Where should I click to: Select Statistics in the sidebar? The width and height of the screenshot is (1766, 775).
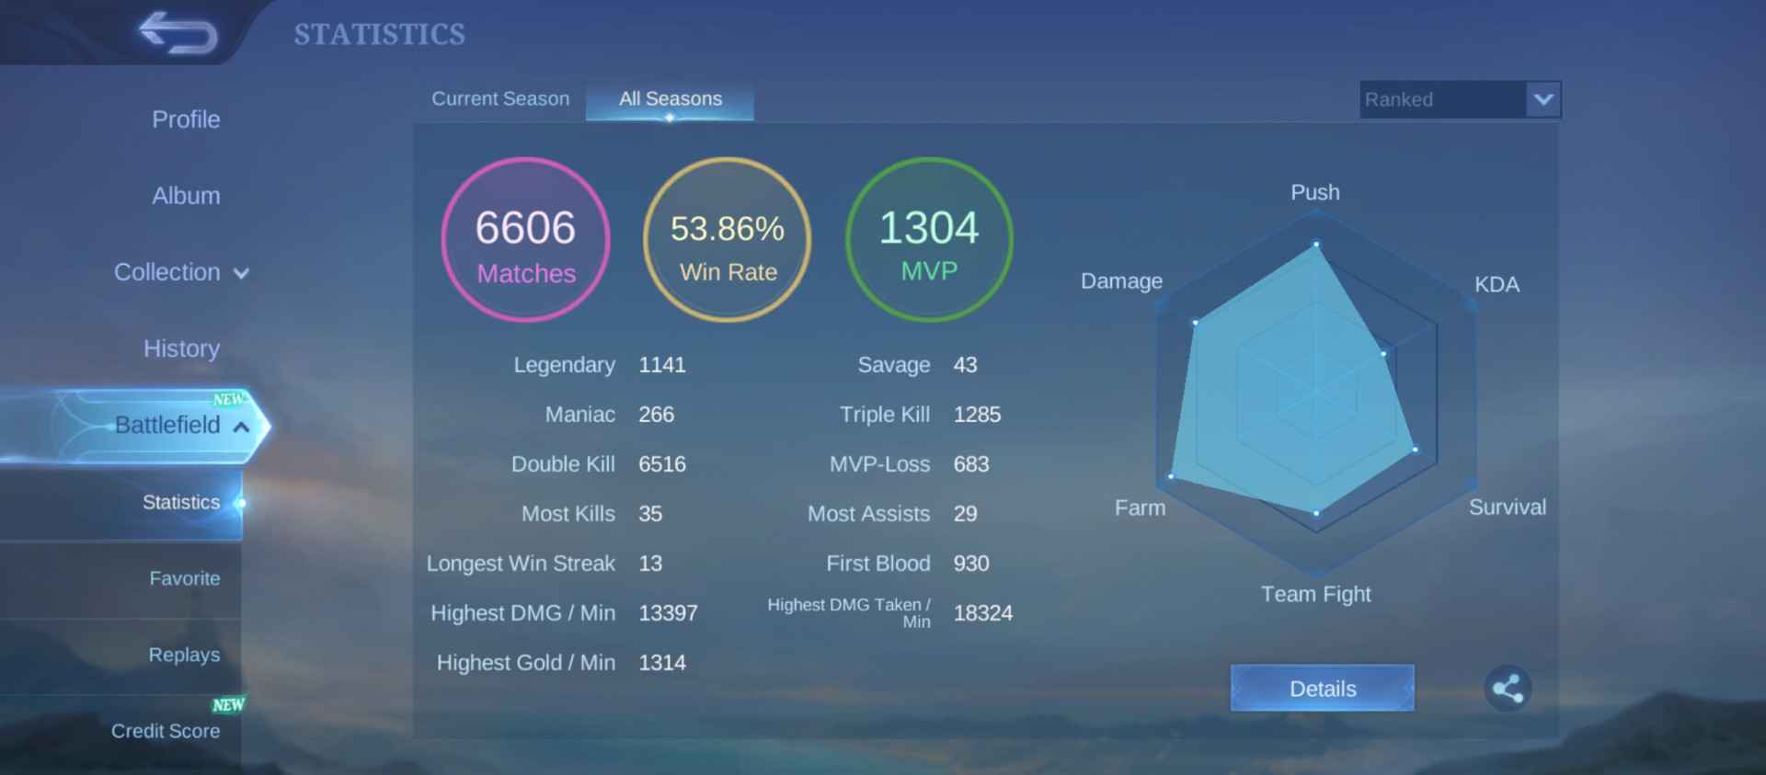tap(181, 502)
